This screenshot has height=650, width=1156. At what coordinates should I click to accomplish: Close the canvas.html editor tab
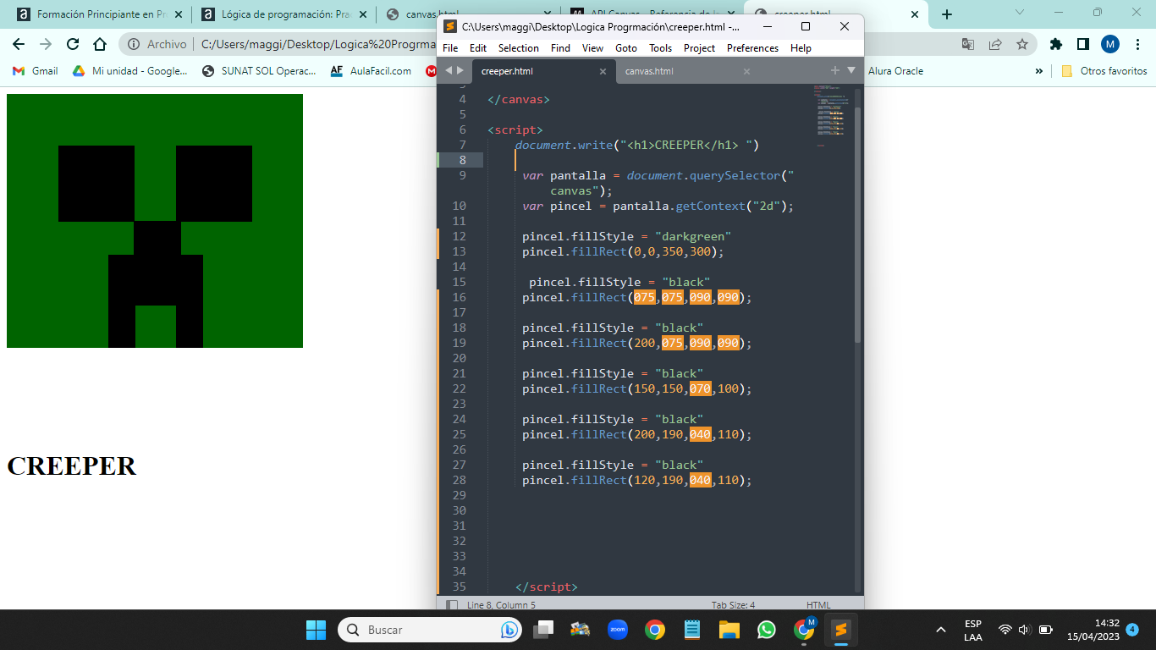pyautogui.click(x=746, y=72)
